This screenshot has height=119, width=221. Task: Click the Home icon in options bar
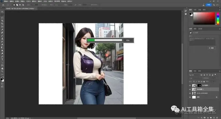3,5
